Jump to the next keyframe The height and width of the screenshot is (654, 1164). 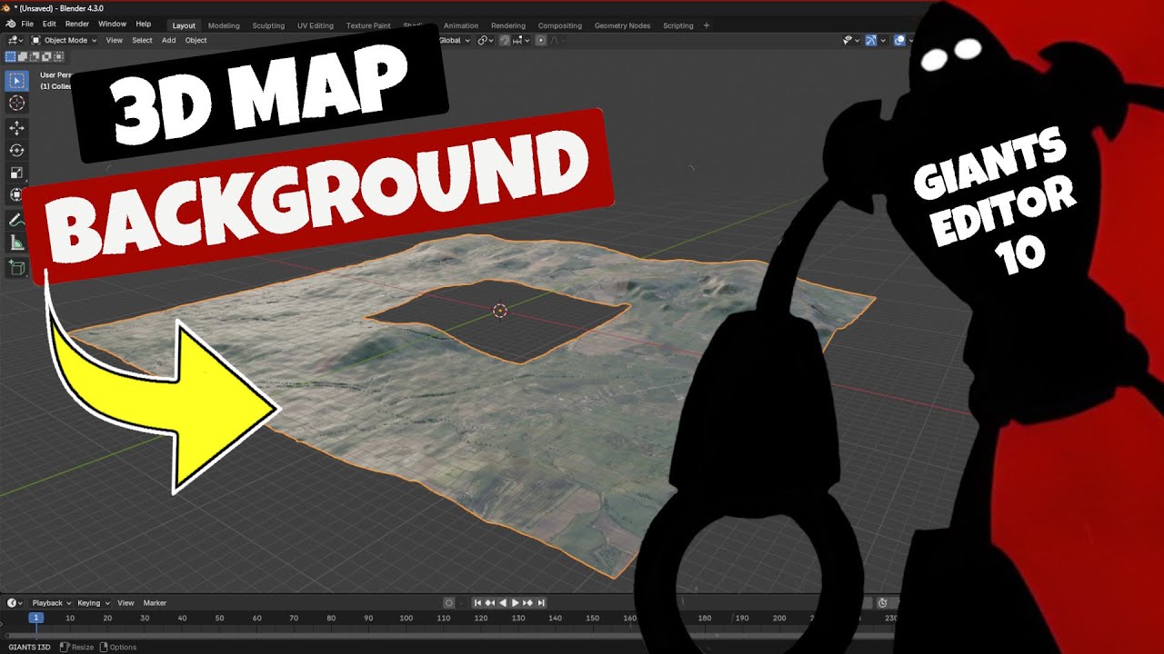(x=528, y=603)
